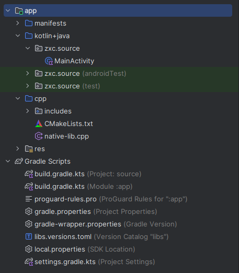Expand the manifests folder
Viewport: 239px width, 273px height.
(18, 23)
